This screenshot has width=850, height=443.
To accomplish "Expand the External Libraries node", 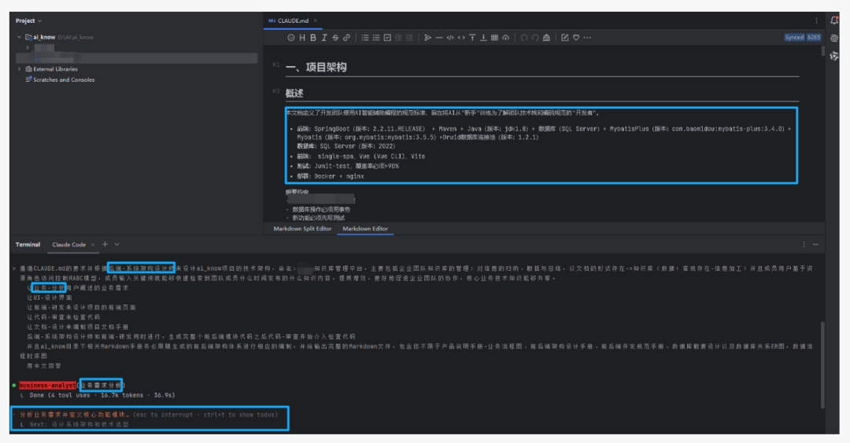I will point(20,69).
